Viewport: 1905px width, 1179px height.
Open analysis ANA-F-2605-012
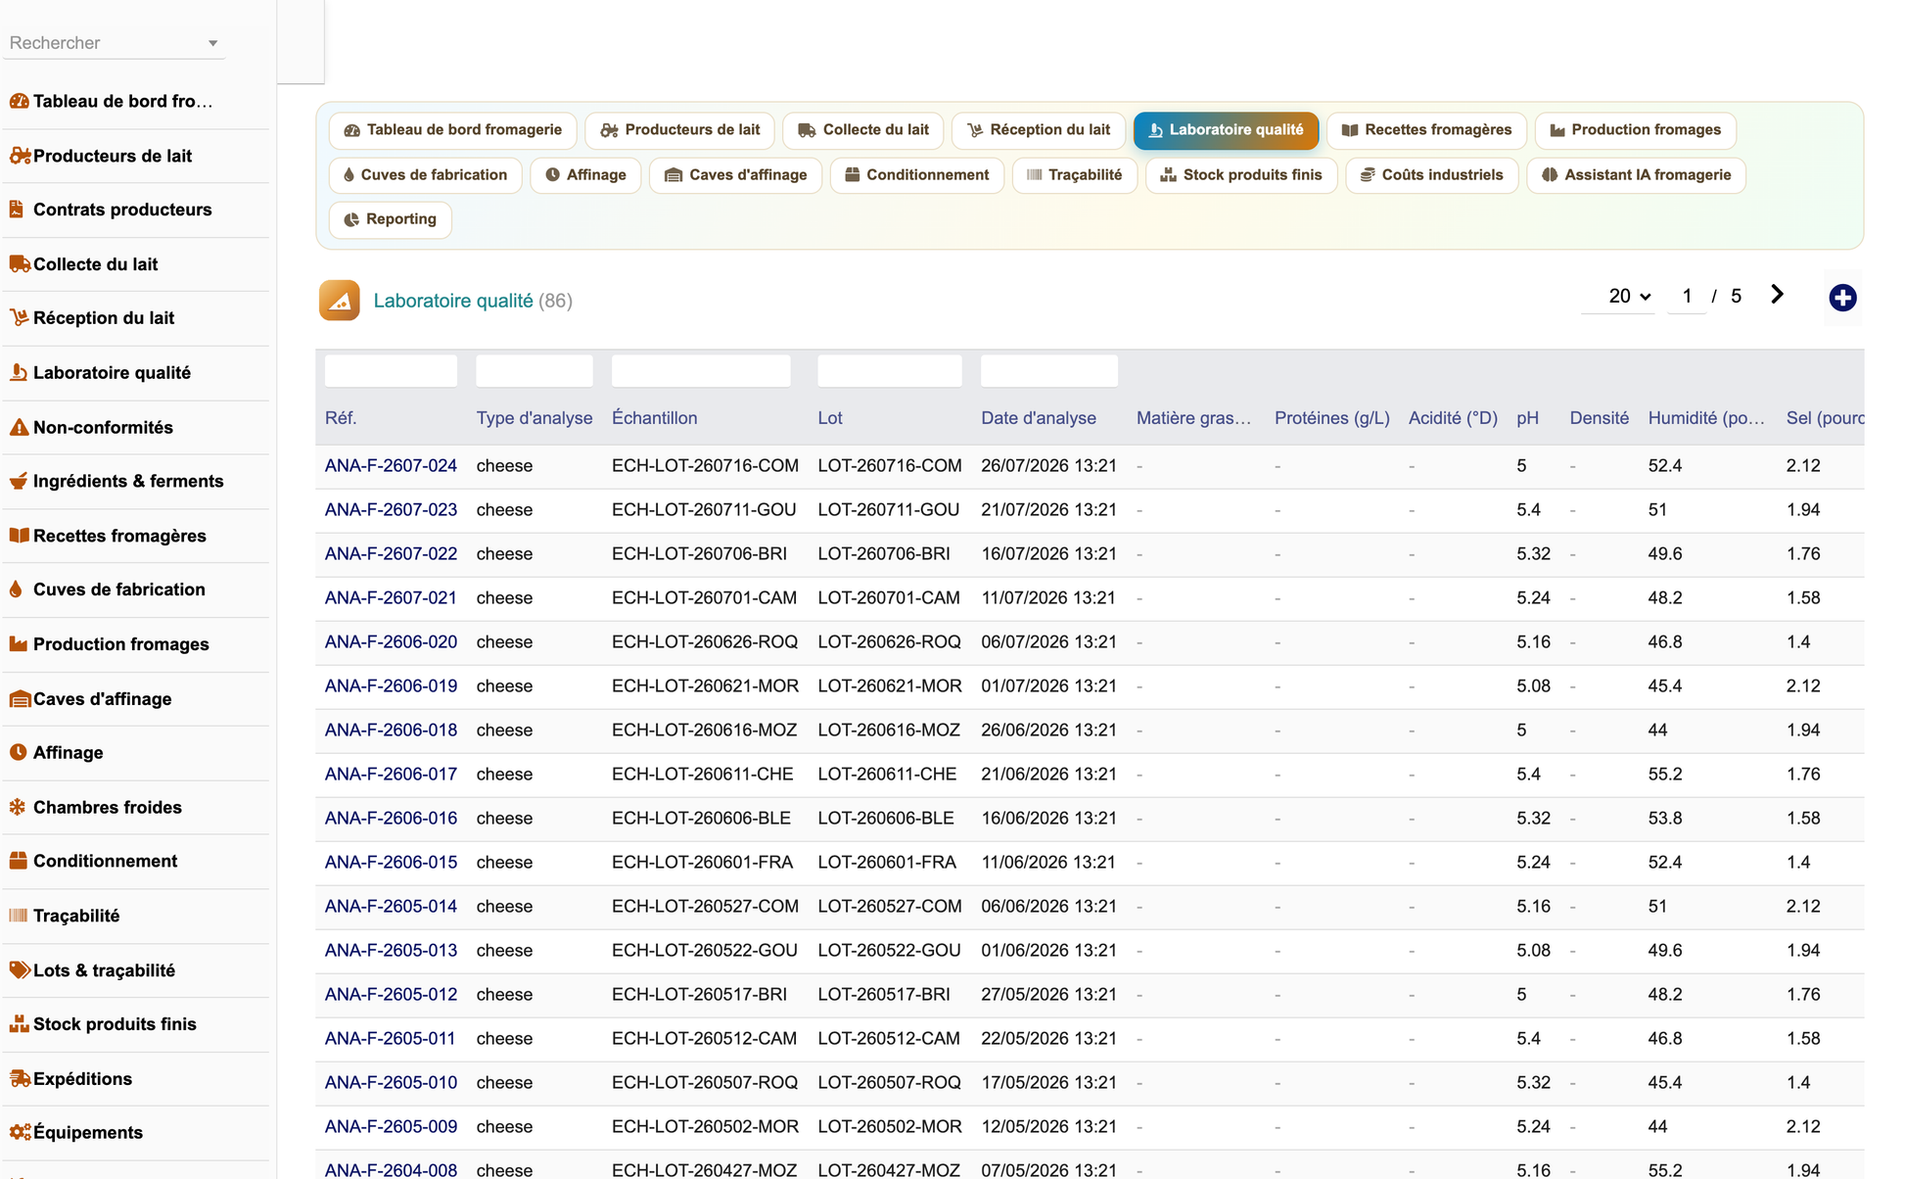[391, 995]
